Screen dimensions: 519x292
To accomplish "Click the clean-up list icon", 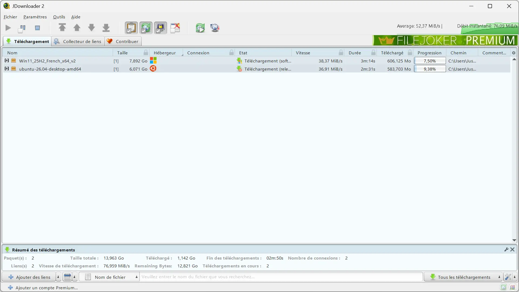I will point(67,277).
